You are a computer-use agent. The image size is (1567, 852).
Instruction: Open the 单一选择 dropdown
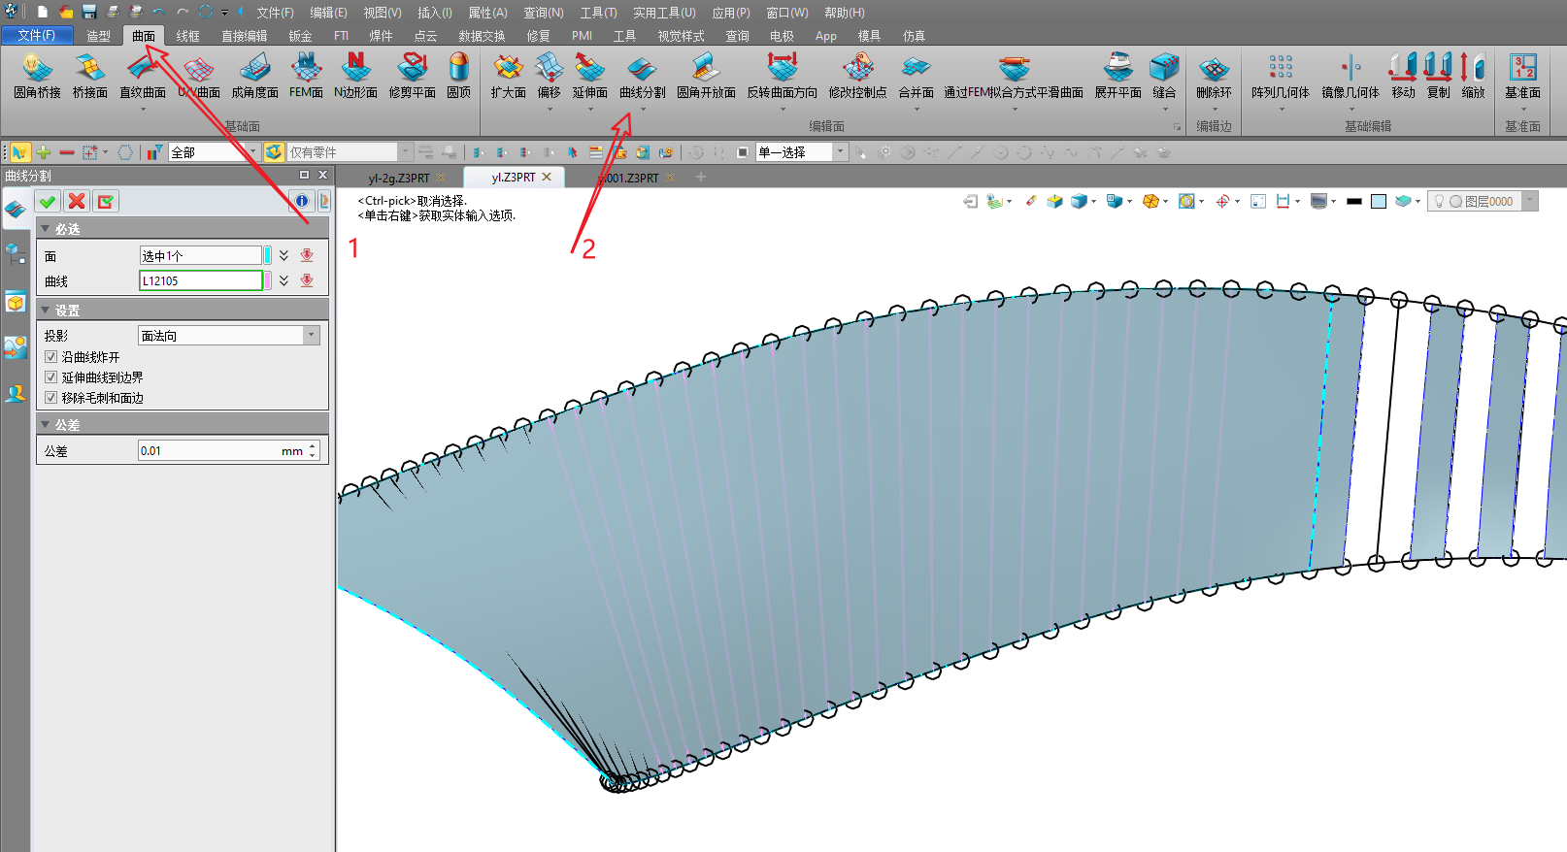pyautogui.click(x=840, y=152)
